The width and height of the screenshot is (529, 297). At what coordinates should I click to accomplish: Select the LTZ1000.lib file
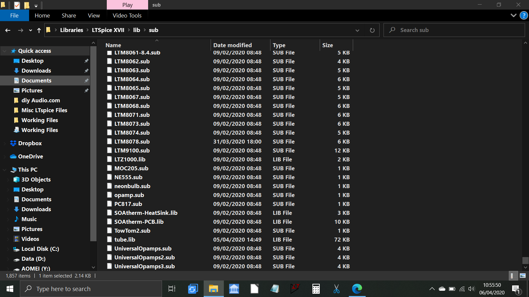click(x=130, y=159)
